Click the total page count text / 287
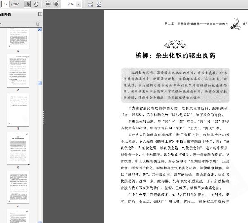This screenshot has width=248, height=223. tap(15, 4)
